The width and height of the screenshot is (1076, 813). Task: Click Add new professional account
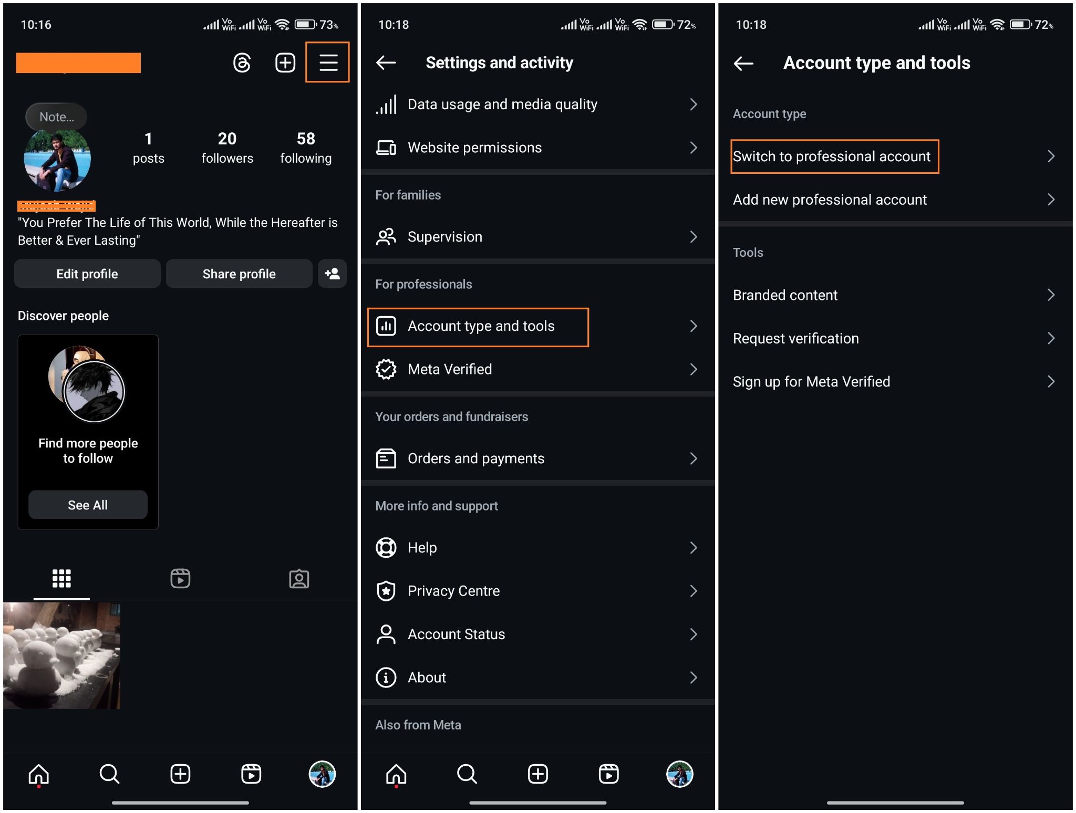point(896,199)
